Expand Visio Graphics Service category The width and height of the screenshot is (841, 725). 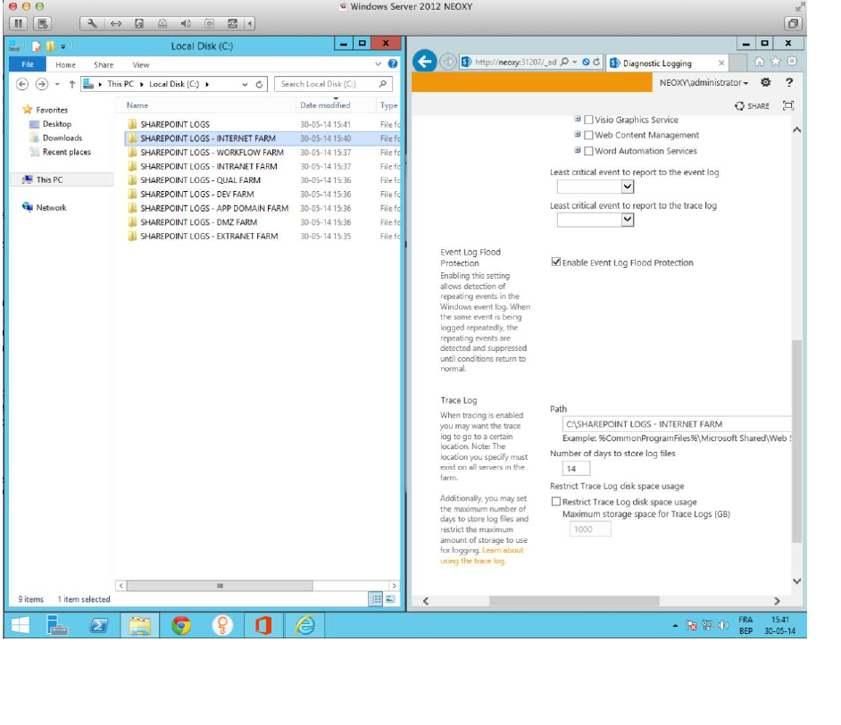(577, 119)
